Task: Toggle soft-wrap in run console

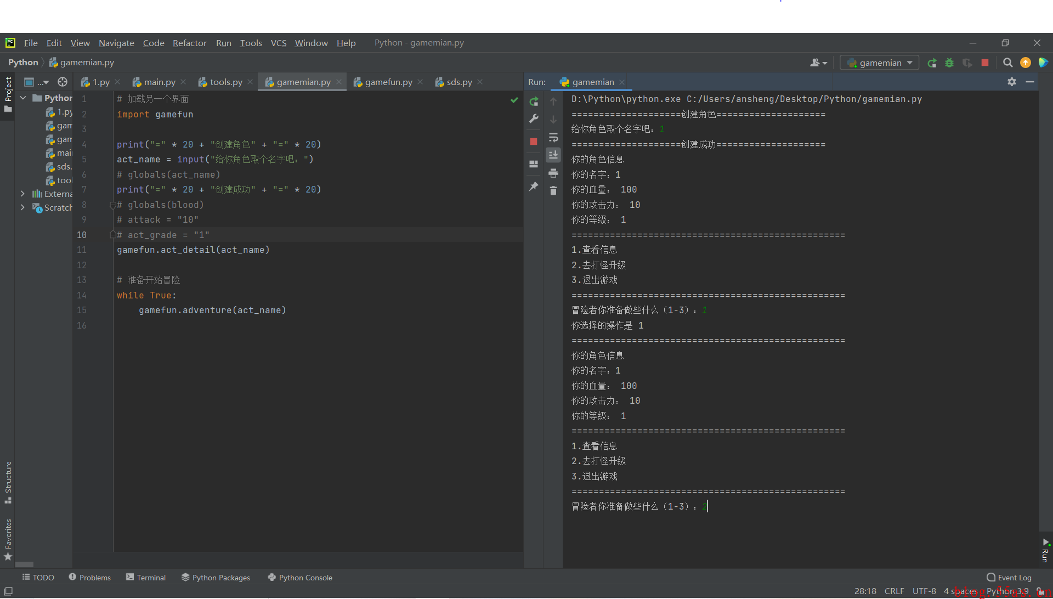Action: [553, 137]
